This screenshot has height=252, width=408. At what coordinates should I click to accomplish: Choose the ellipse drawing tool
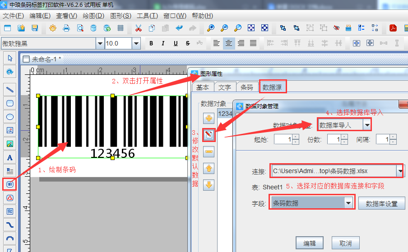point(9,117)
